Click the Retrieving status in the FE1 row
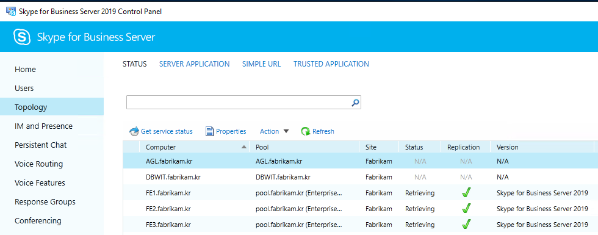 pyautogui.click(x=420, y=193)
